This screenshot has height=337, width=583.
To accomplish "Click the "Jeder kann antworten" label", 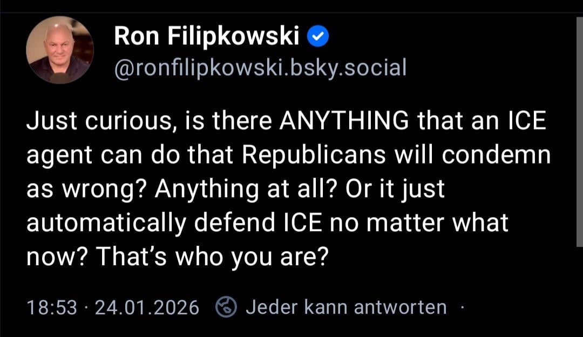I will tap(346, 307).
